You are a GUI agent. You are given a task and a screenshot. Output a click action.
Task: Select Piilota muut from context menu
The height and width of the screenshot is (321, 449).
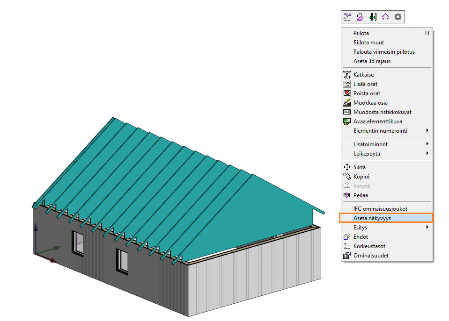[x=368, y=43]
